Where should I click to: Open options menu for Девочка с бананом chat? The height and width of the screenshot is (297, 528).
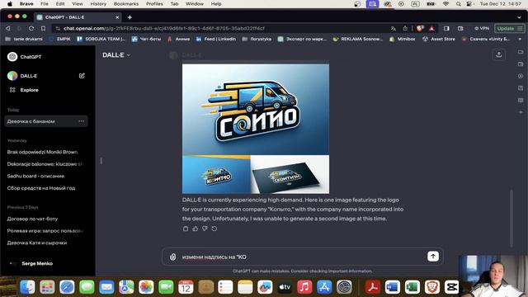coord(81,121)
